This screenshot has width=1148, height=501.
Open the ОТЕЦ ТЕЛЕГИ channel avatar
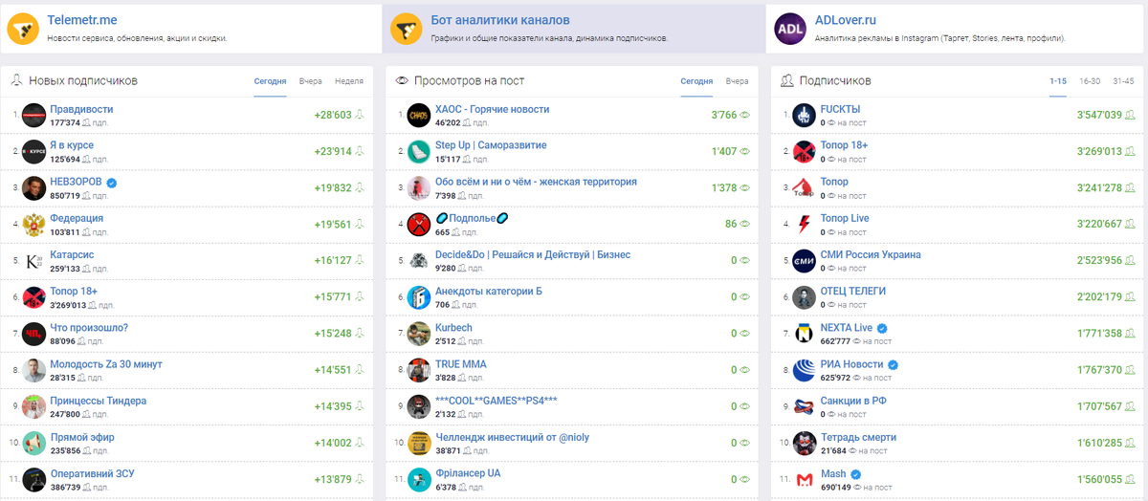point(805,297)
